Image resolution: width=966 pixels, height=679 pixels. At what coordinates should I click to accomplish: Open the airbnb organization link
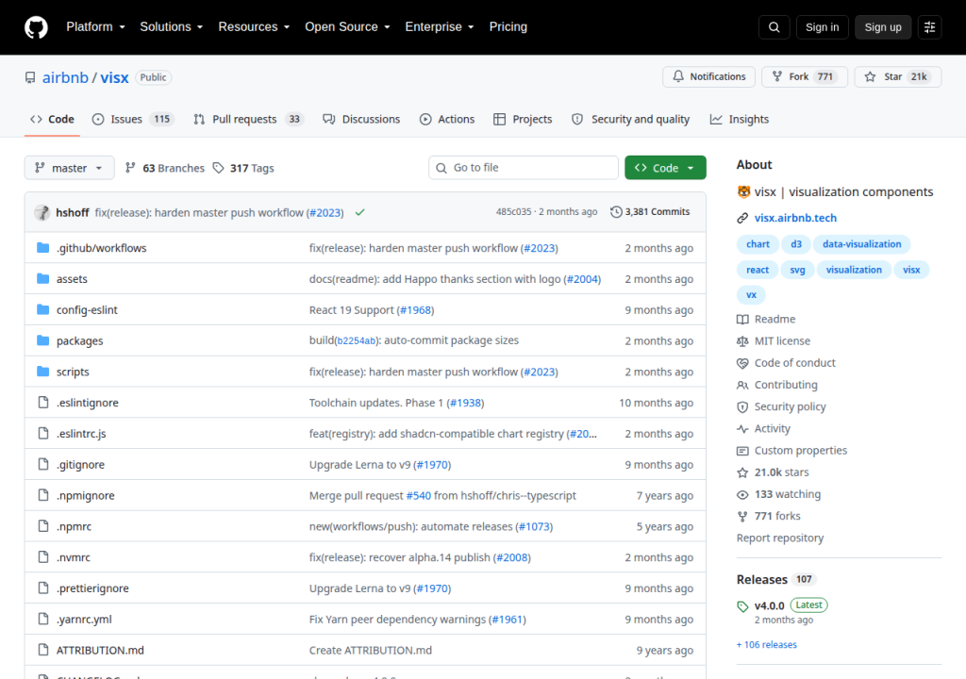click(x=65, y=77)
